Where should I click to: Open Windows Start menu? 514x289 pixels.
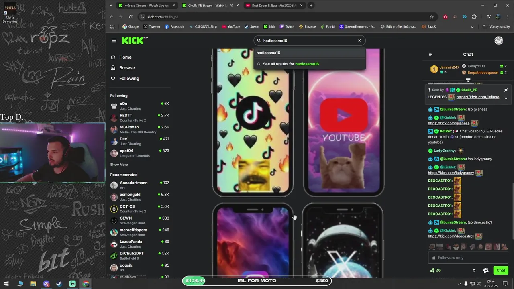6,284
